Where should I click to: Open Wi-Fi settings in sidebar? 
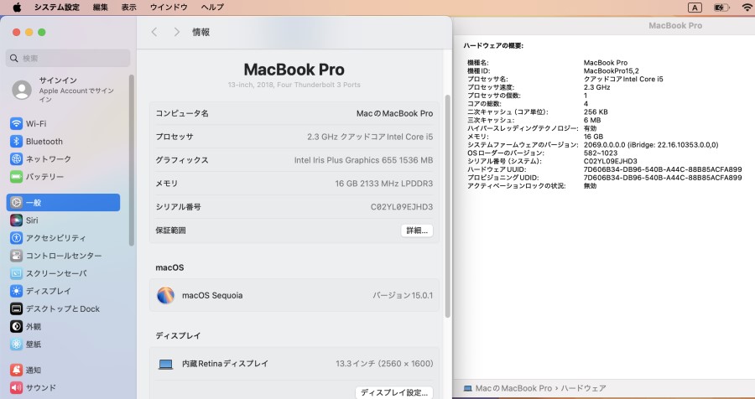pos(63,124)
